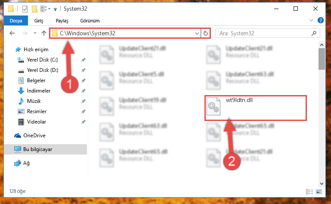This screenshot has width=331, height=204.
Task: Expand the ribbon with the chevron
Action: 311,21
